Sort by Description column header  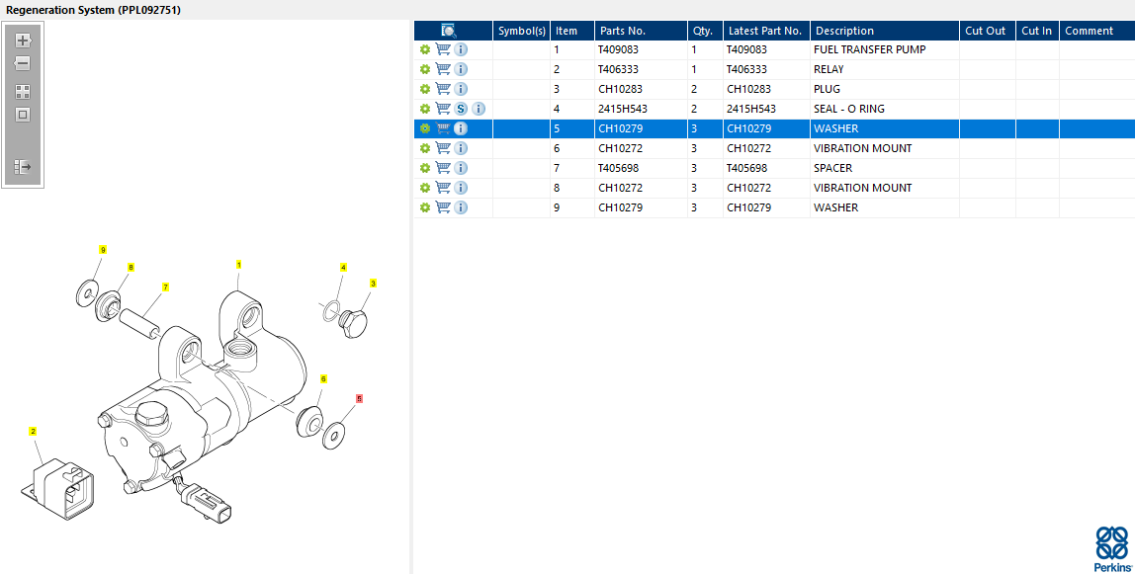point(885,31)
